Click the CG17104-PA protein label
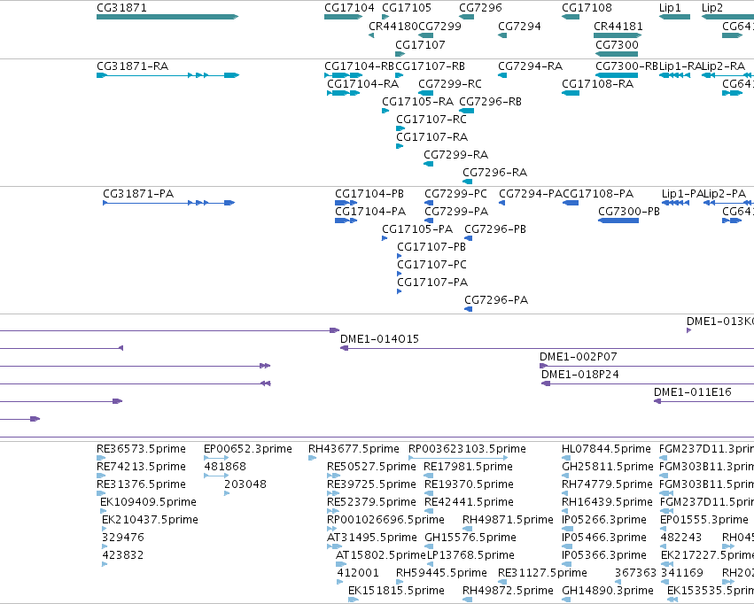Viewport: 754px width, 604px height. [370, 212]
